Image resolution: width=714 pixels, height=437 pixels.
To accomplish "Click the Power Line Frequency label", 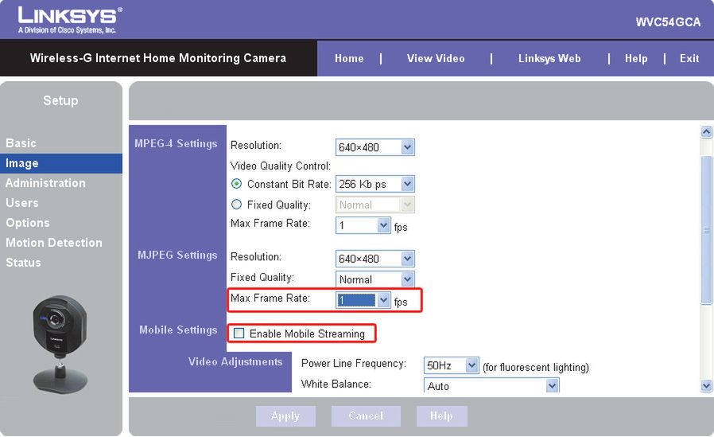I will (354, 364).
